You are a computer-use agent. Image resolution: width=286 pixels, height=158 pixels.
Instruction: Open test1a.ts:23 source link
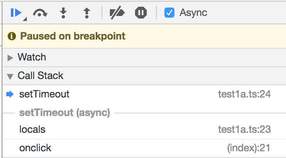click(x=244, y=129)
